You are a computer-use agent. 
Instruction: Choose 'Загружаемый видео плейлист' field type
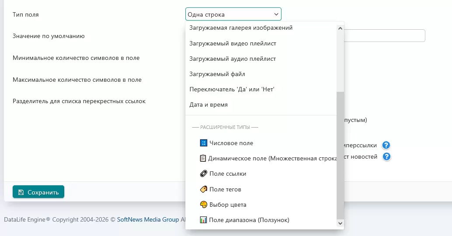click(x=233, y=43)
